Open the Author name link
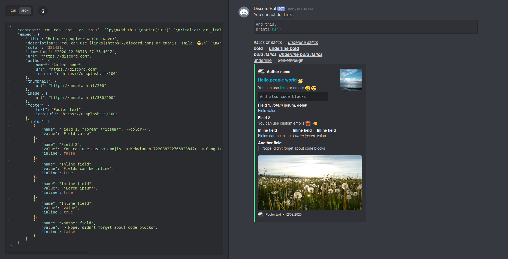508x259 pixels. (x=278, y=72)
